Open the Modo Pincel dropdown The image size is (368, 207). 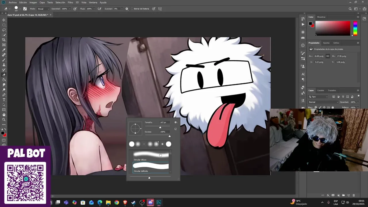click(43, 9)
